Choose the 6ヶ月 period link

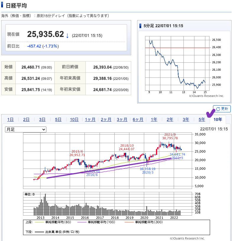point(138,119)
